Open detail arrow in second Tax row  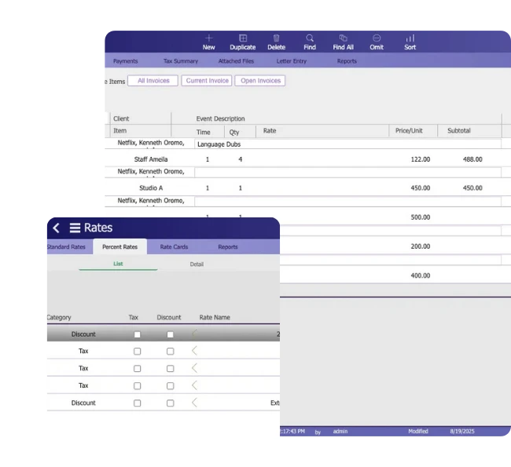[194, 368]
